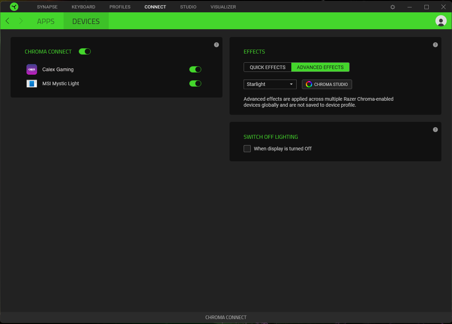Image resolution: width=452 pixels, height=324 pixels.
Task: Close the Razer Synapse window
Action: tap(444, 7)
